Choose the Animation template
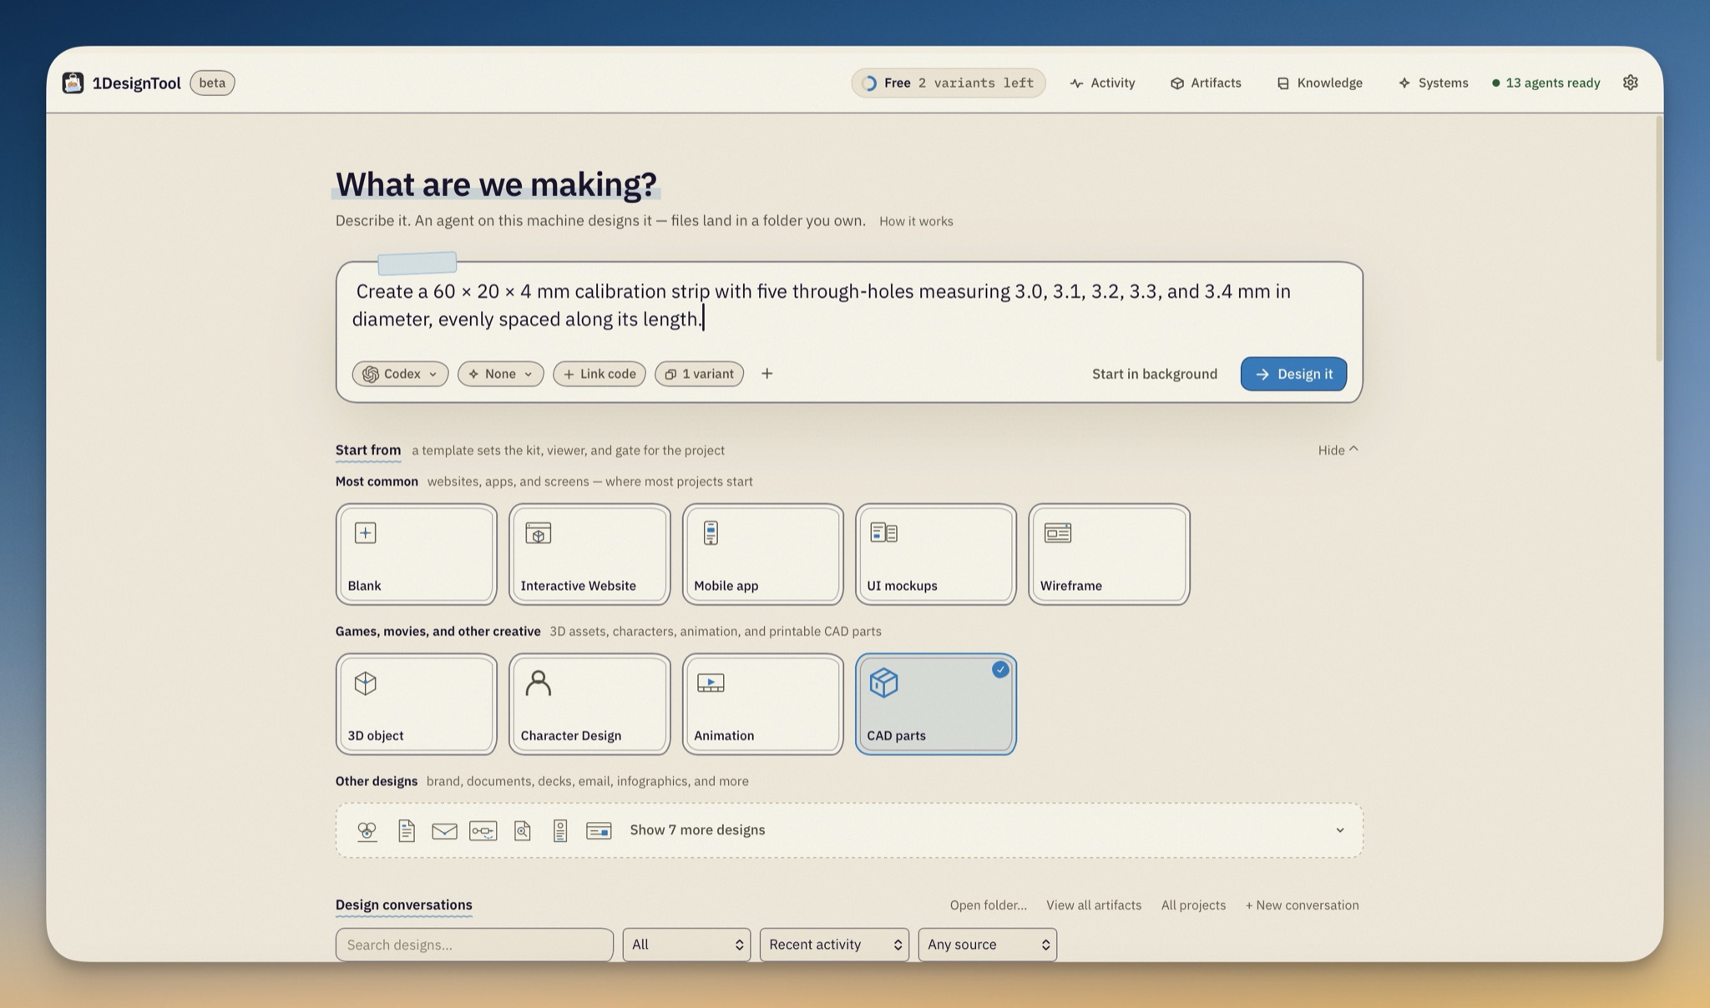 pyautogui.click(x=762, y=704)
